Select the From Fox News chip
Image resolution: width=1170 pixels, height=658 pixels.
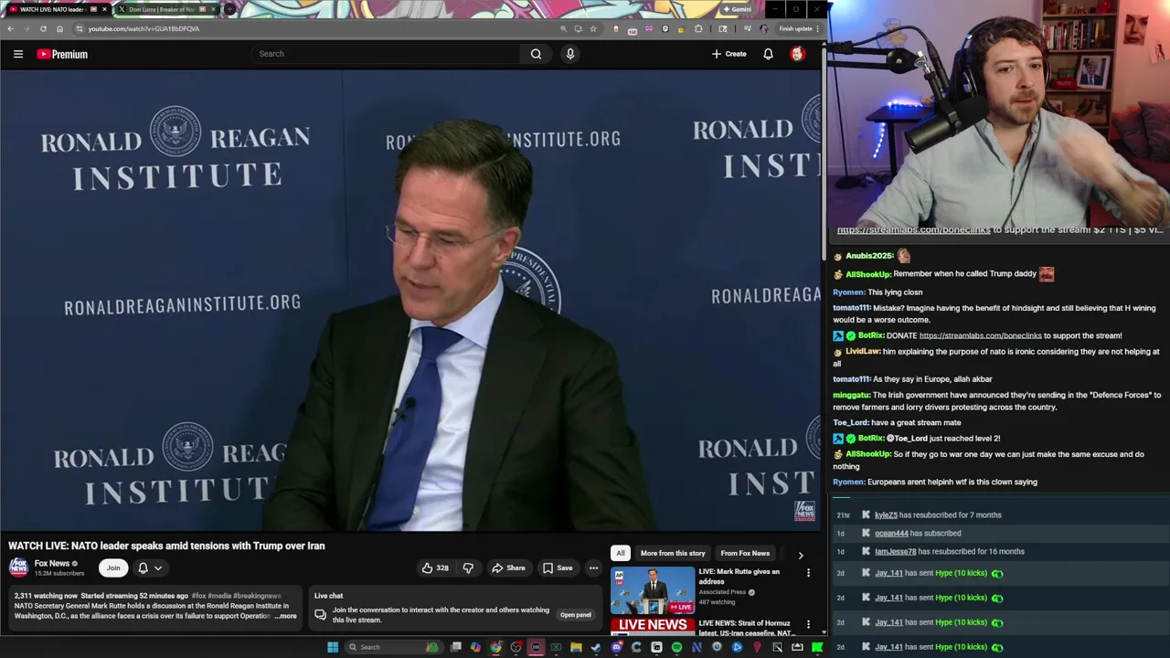tap(745, 553)
